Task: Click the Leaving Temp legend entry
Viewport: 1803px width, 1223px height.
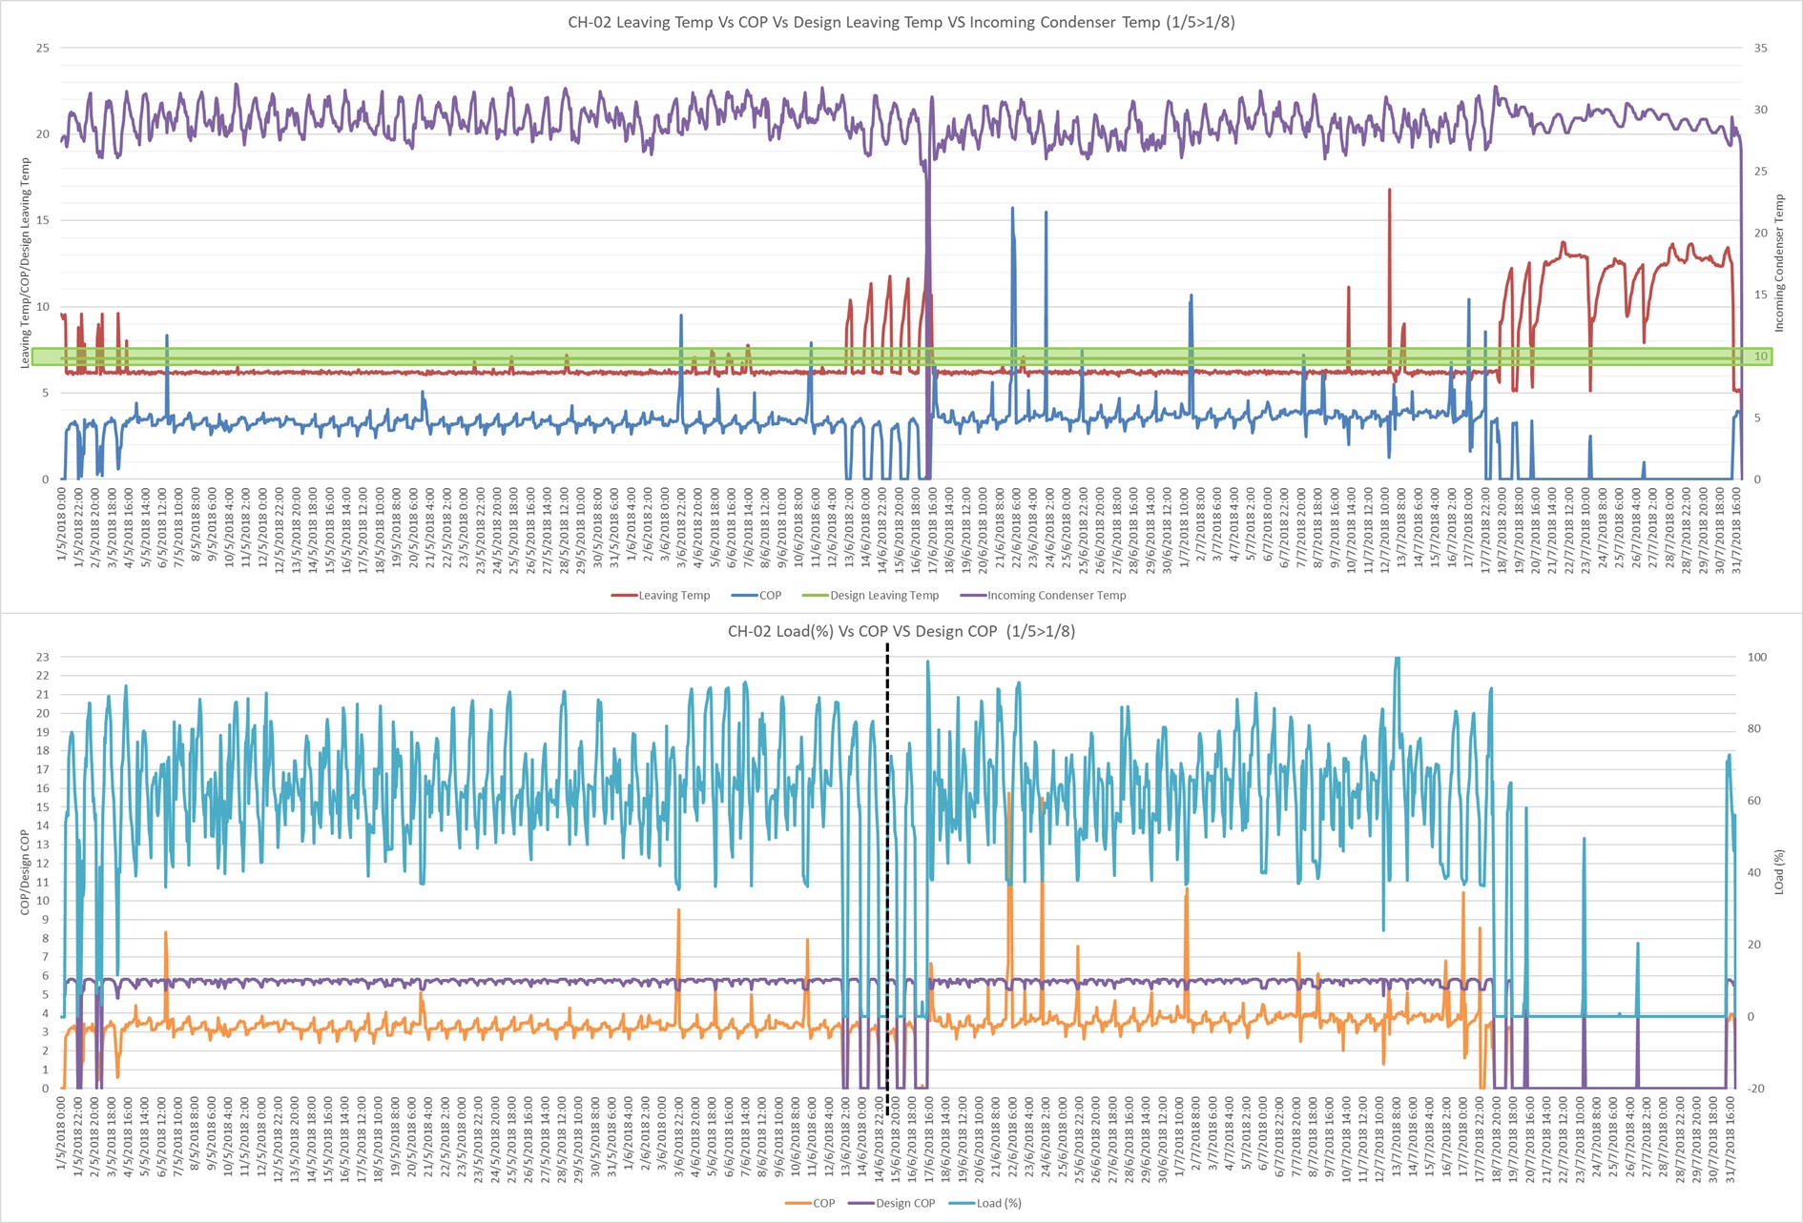Action: pyautogui.click(x=674, y=596)
